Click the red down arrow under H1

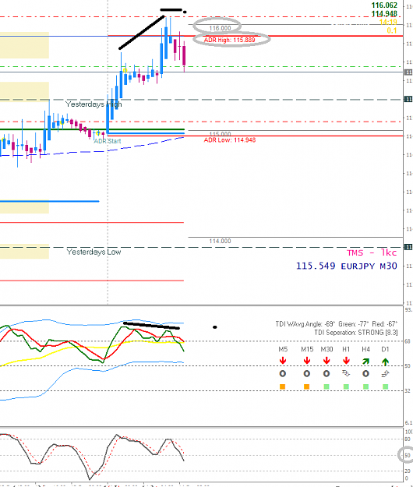[346, 361]
